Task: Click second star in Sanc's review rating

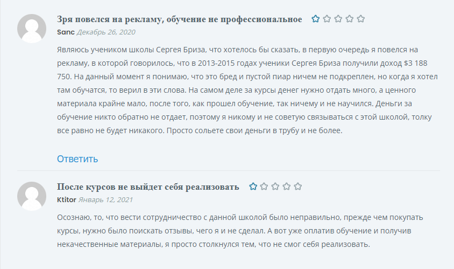Action: pyautogui.click(x=327, y=19)
